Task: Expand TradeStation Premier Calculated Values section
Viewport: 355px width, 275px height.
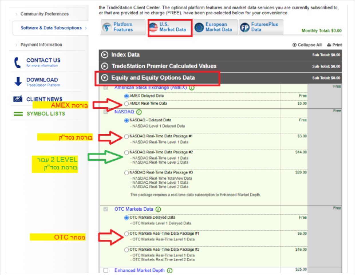Action: click(105, 66)
